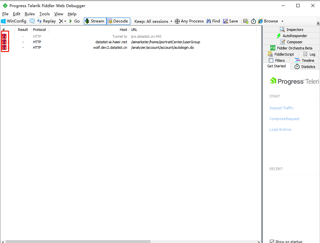Image resolution: width=320 pixels, height=243 pixels.
Task: Click the Browse Internet Explorer icon
Action: [260, 21]
